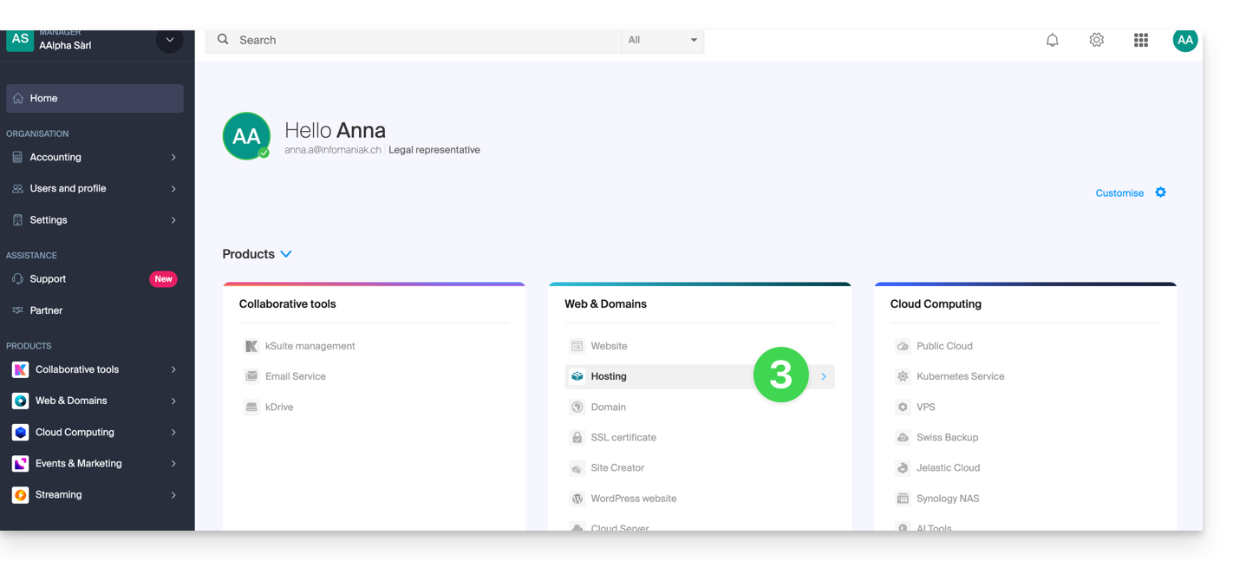Click the kDrive icon
The image size is (1233, 561).
pyautogui.click(x=251, y=407)
